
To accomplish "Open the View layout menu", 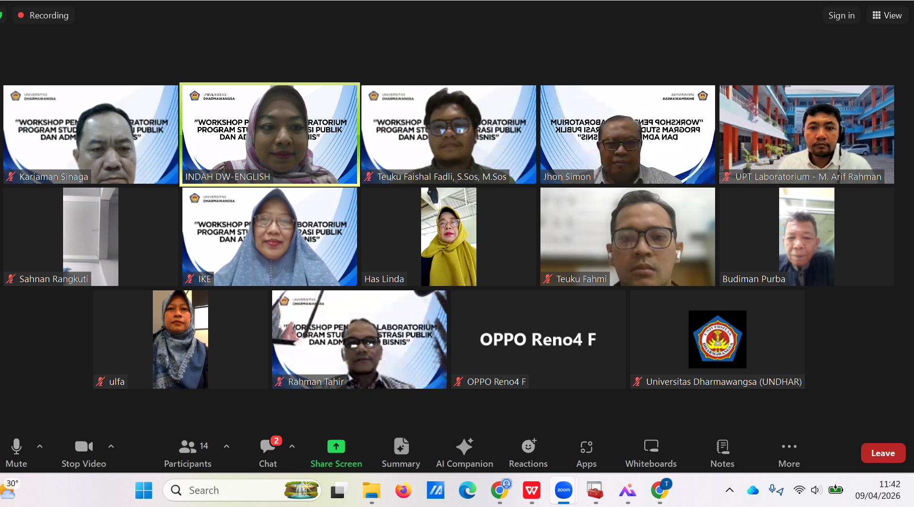I will [887, 16].
